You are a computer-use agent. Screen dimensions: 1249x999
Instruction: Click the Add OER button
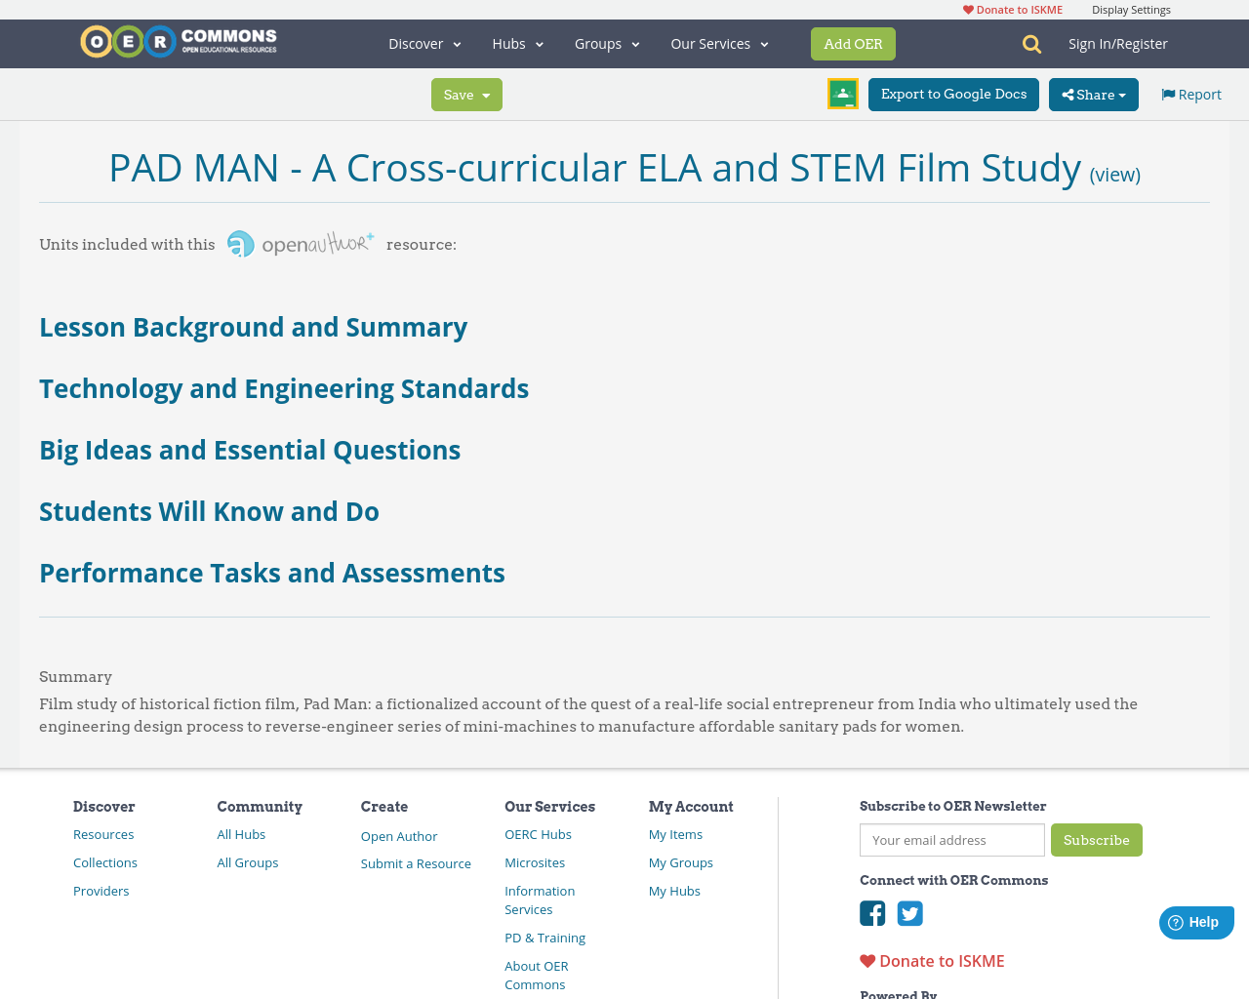coord(853,43)
